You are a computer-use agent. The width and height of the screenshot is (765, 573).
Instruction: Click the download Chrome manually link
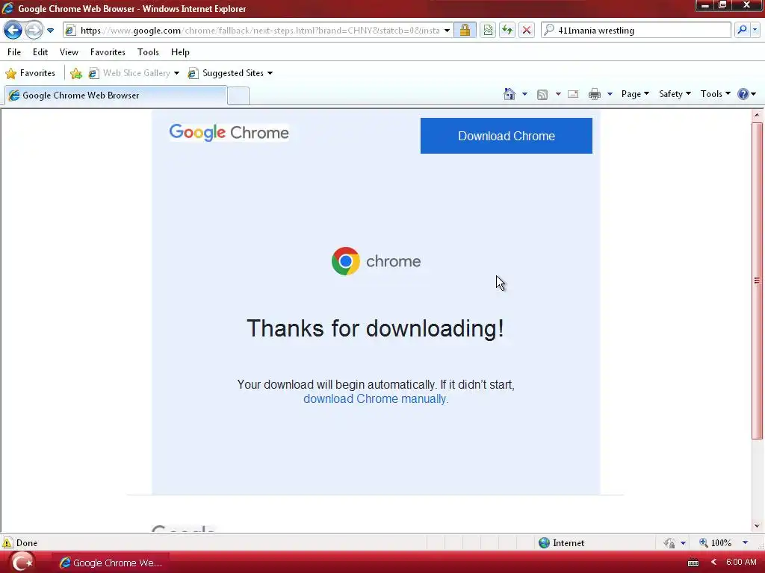point(374,398)
